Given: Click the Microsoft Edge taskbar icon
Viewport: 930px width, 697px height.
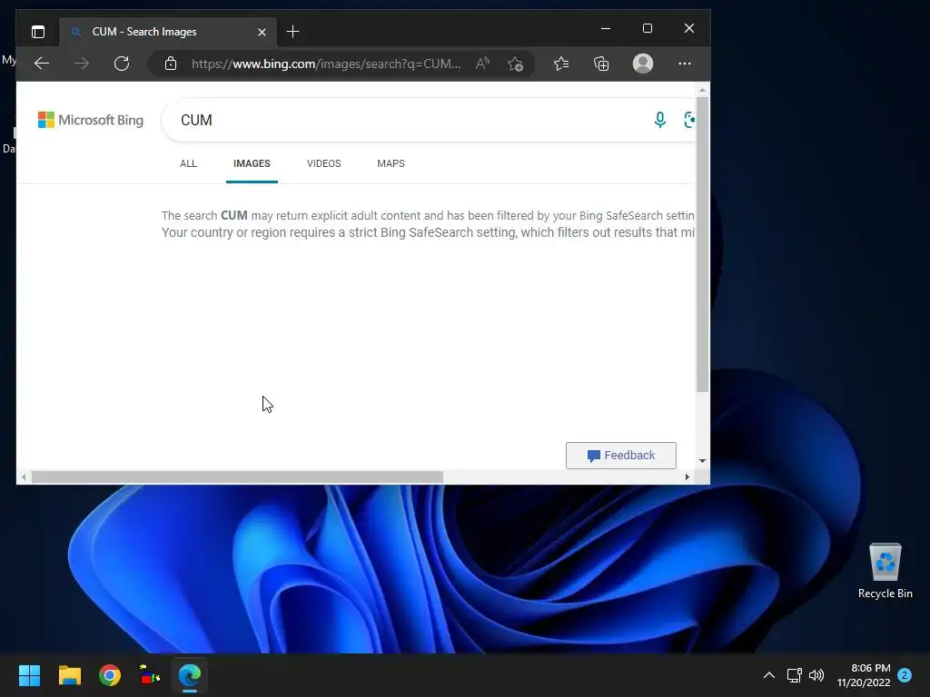Looking at the screenshot, I should 190,675.
